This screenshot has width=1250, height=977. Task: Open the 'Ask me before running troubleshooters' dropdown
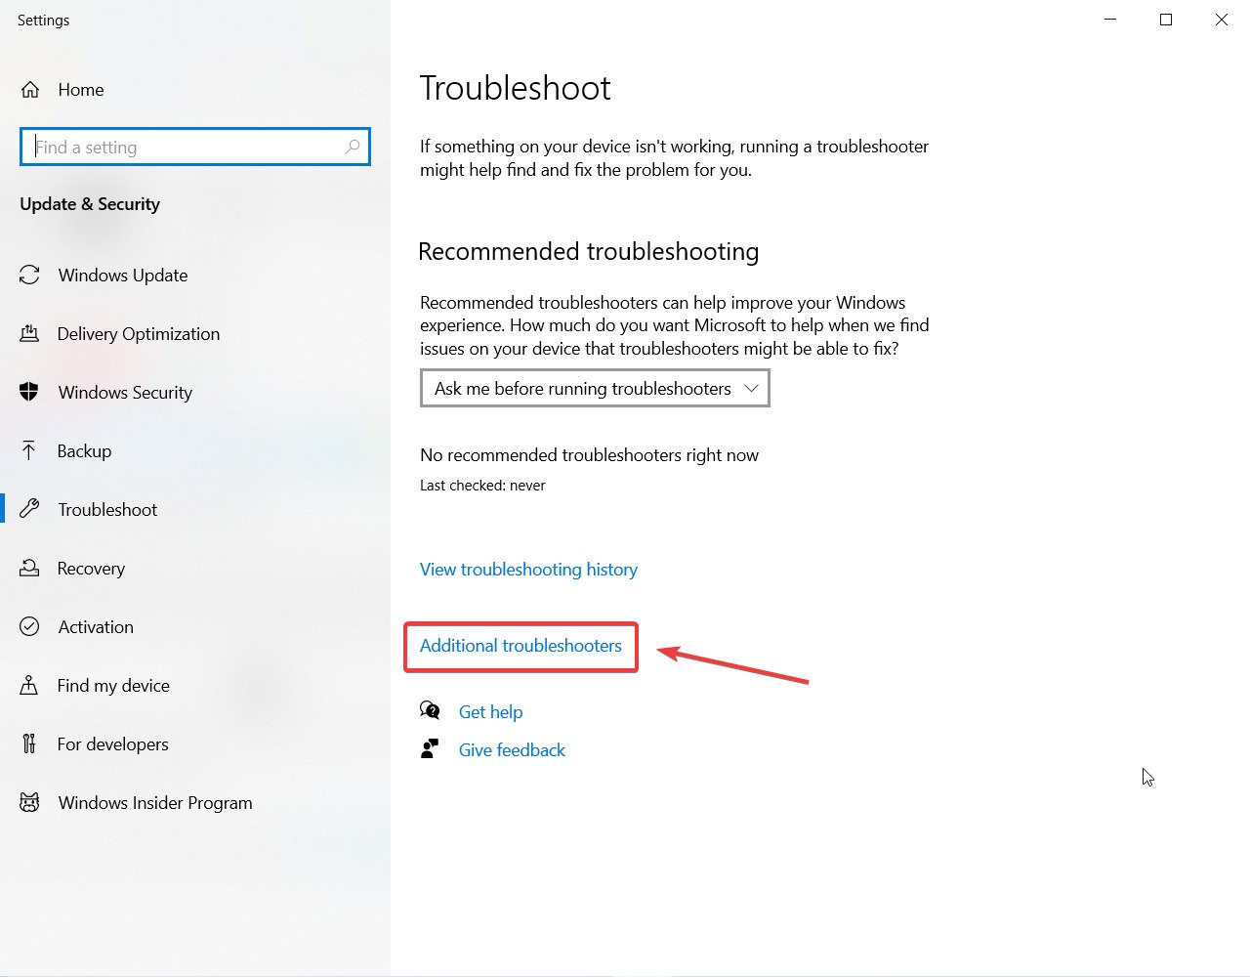click(x=595, y=388)
